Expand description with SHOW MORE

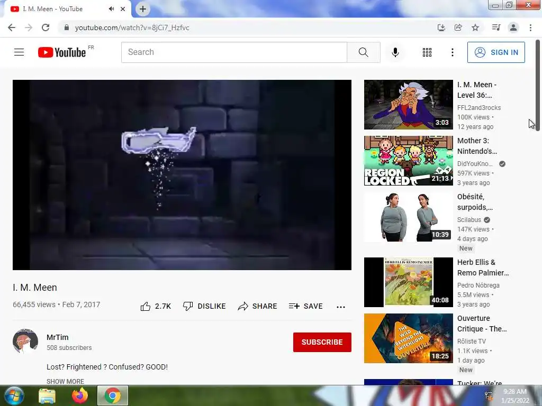(x=65, y=381)
